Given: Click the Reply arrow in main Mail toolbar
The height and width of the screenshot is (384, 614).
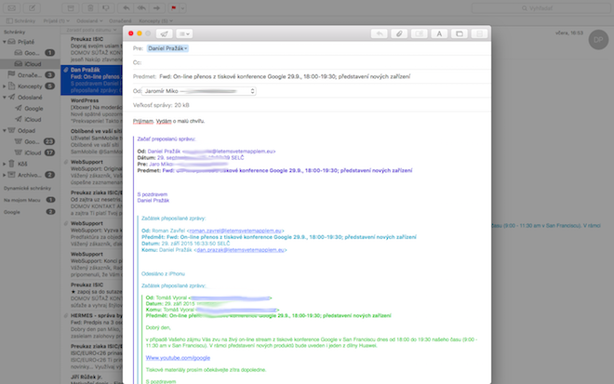Looking at the screenshot, I should coord(127,7).
